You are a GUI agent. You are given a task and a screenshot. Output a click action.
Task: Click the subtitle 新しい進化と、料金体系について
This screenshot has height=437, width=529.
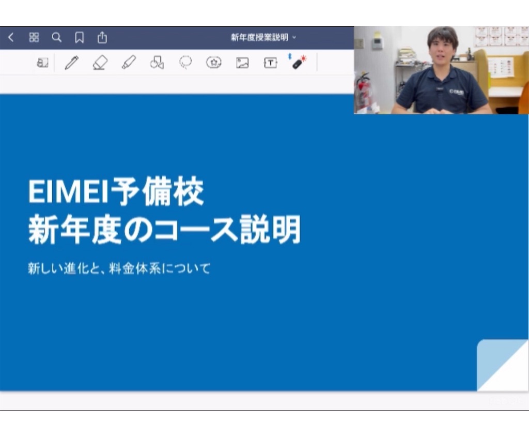pyautogui.click(x=119, y=268)
